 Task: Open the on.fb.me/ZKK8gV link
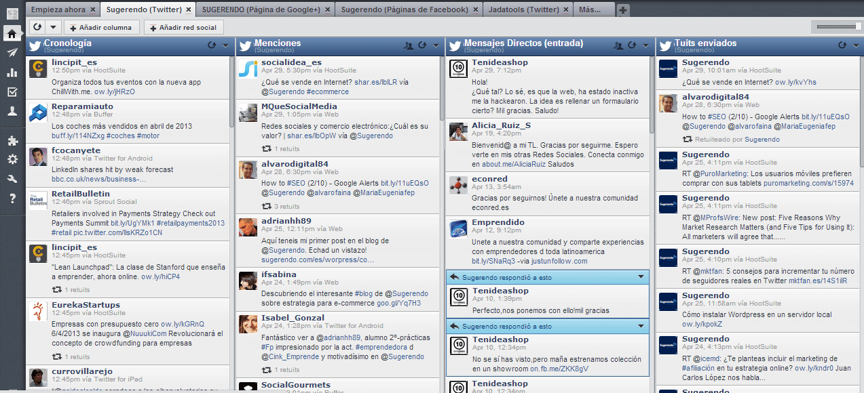click(559, 369)
